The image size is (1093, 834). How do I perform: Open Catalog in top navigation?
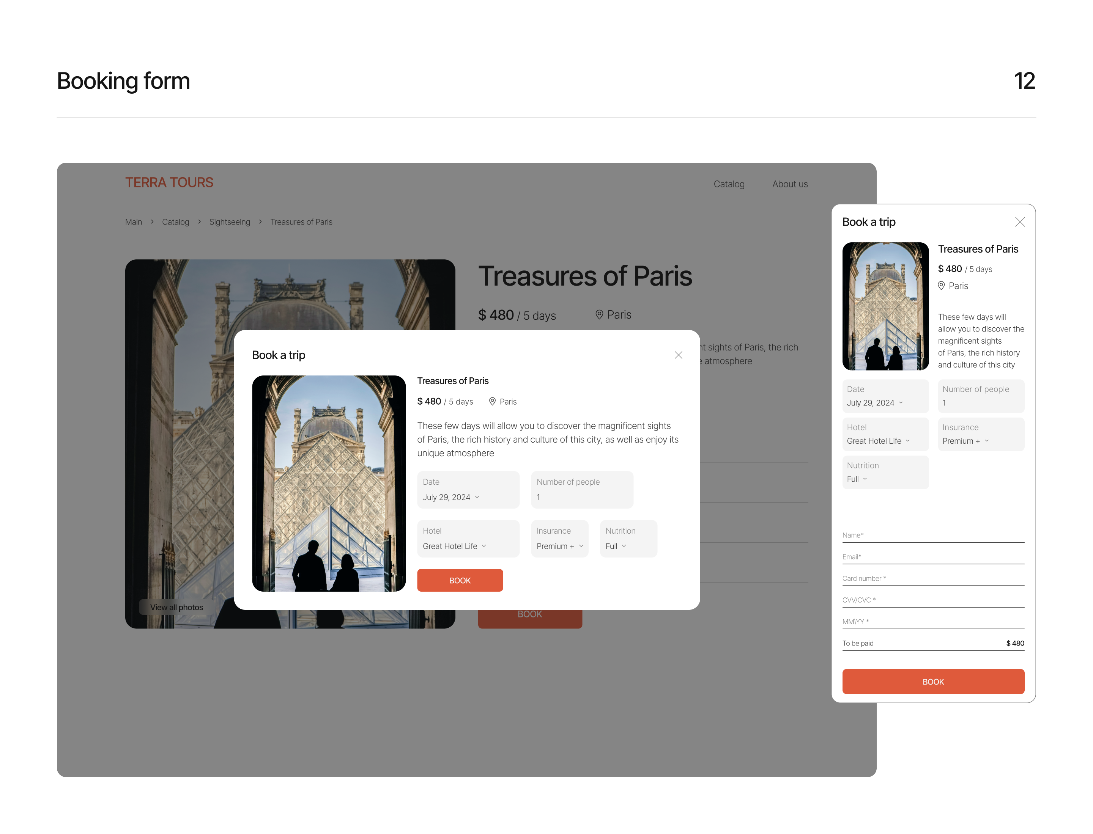(729, 184)
